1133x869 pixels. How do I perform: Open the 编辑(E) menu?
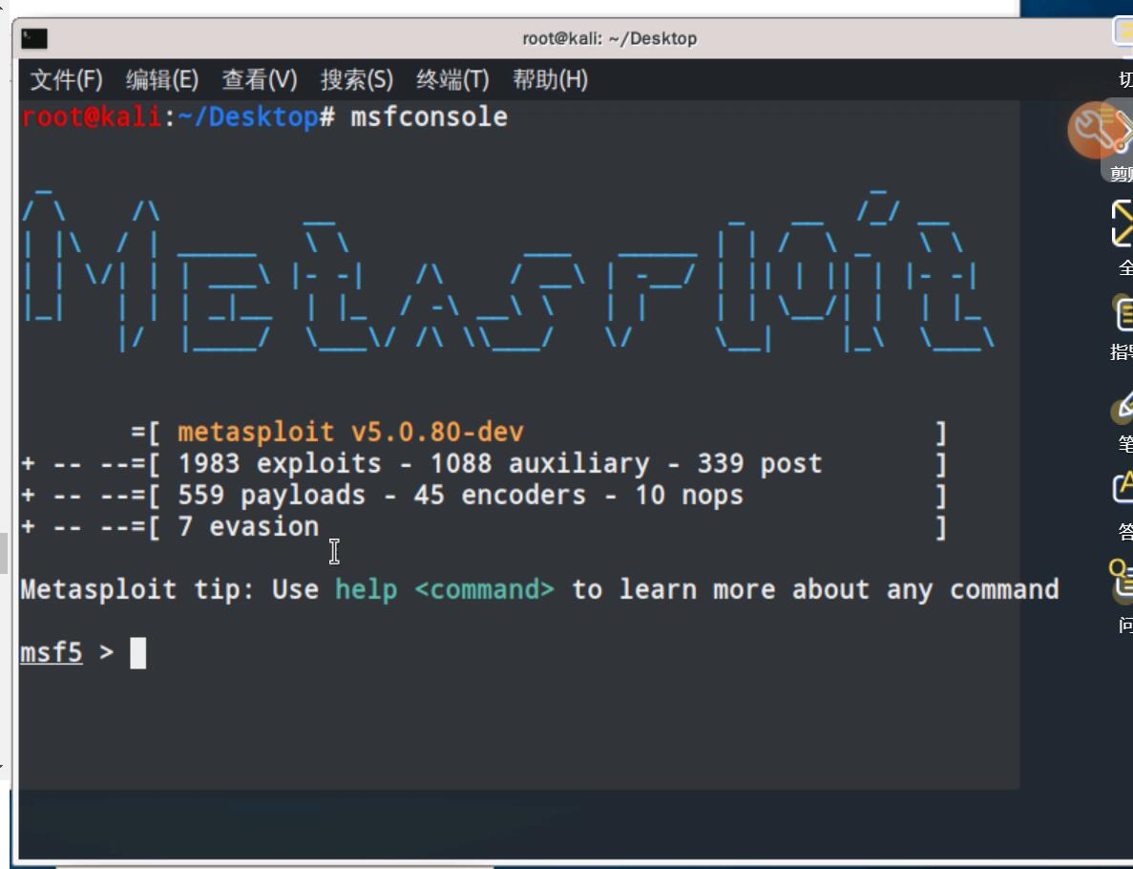[x=162, y=79]
